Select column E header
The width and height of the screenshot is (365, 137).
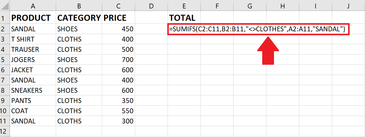click(x=184, y=6)
